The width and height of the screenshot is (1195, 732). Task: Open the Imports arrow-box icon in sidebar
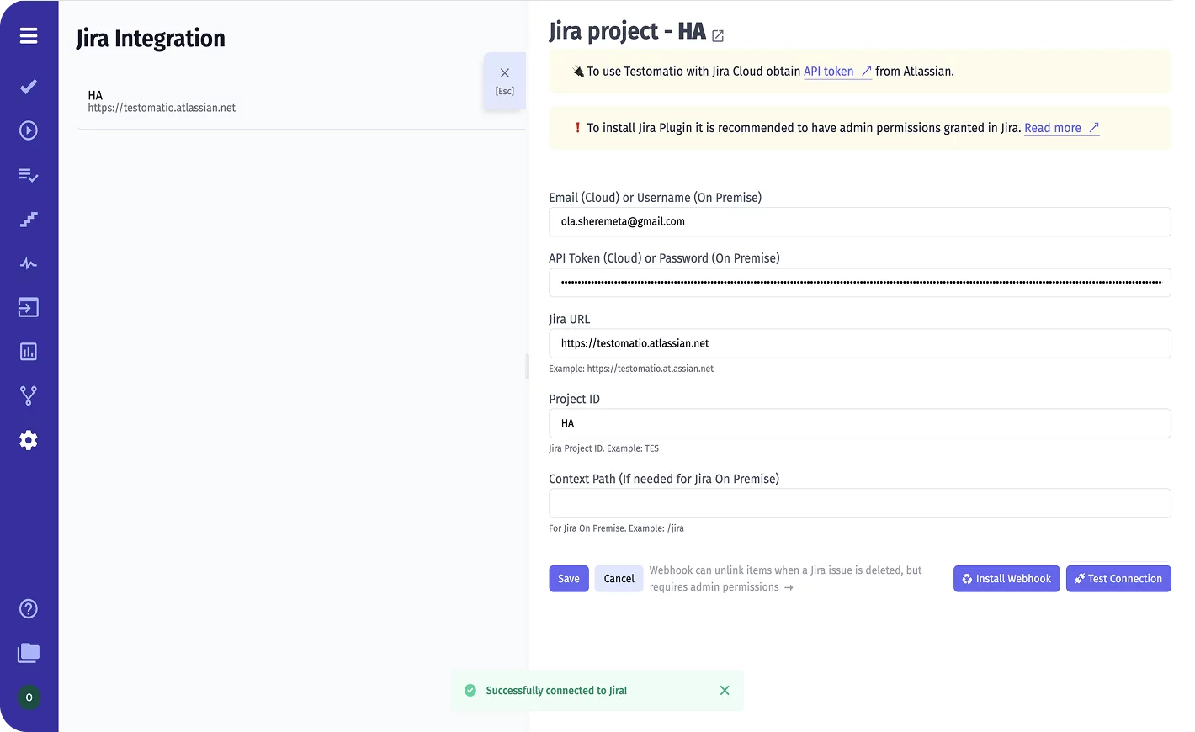click(29, 308)
